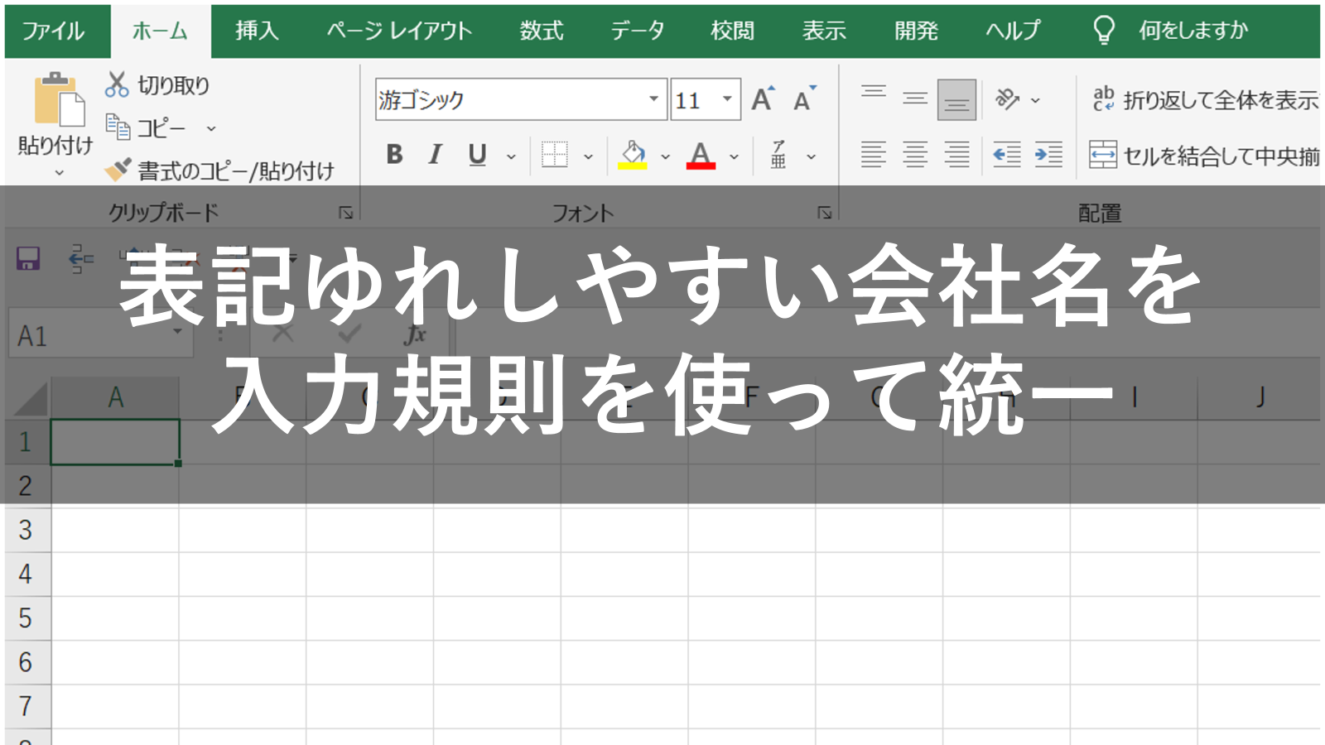Click Merge and Center (セルを結合して中央揃え)
Screen dimensions: 1325x745
(x=1204, y=155)
